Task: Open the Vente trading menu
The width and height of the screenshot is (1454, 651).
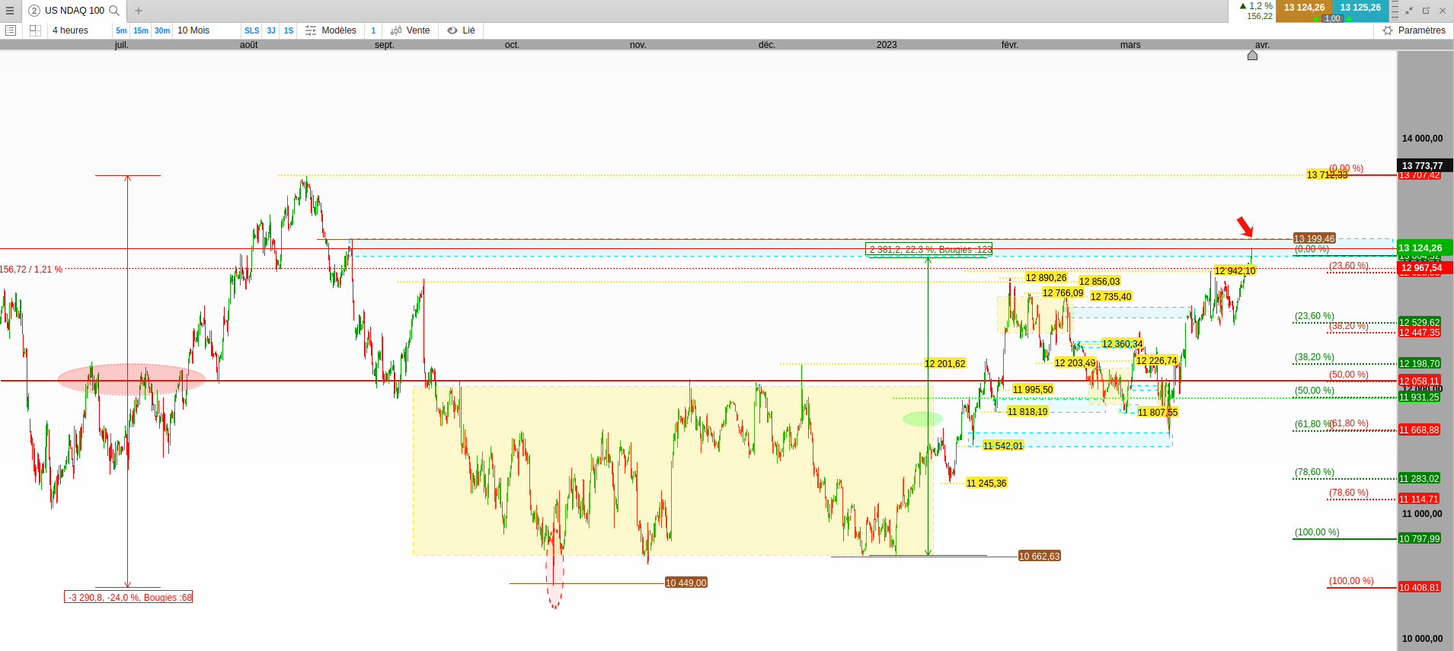Action: (418, 30)
